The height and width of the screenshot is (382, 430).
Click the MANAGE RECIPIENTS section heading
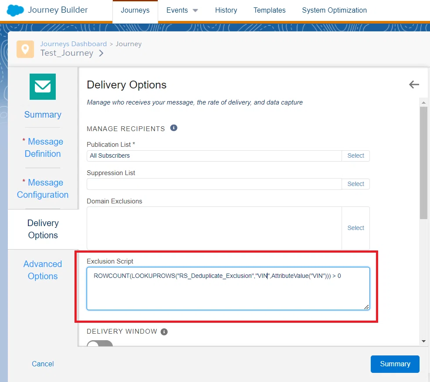pyautogui.click(x=126, y=128)
